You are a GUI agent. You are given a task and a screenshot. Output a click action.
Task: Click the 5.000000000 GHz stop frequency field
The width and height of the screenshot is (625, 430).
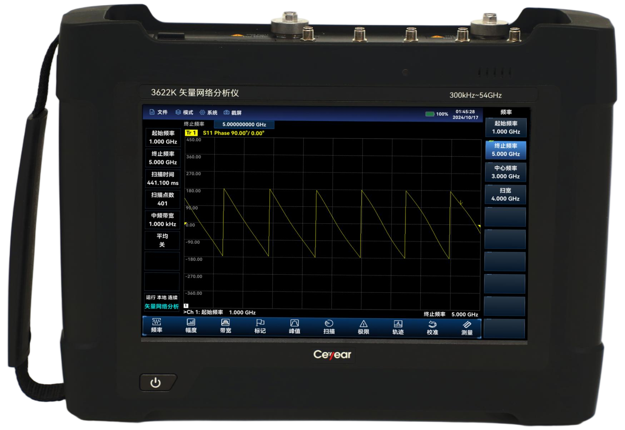point(244,124)
